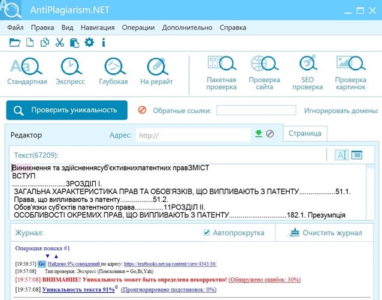Open Найдено 9% совпадений link

(74, 264)
